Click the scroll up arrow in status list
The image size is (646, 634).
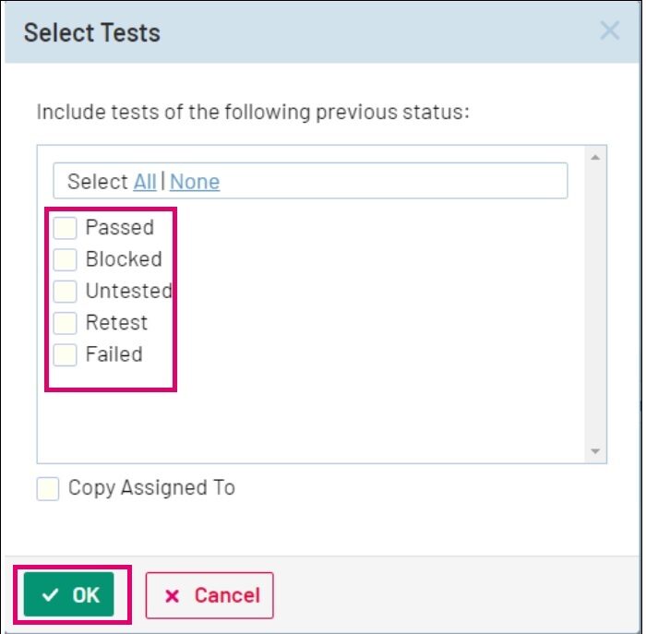click(595, 157)
